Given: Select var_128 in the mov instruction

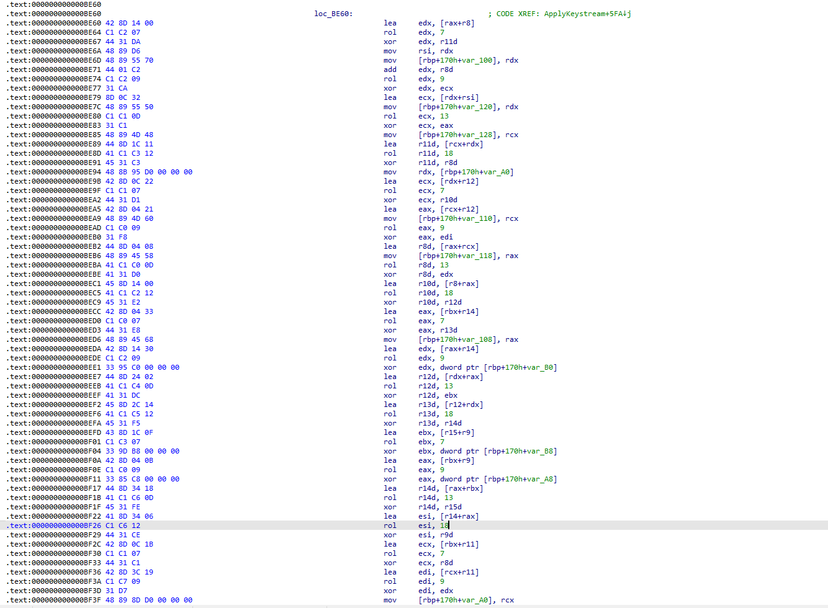Looking at the screenshot, I should pos(477,135).
